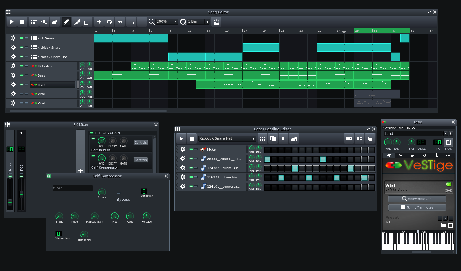The image size is (461, 271).
Task: Select the Draw mode pencil tool
Action: (66, 22)
